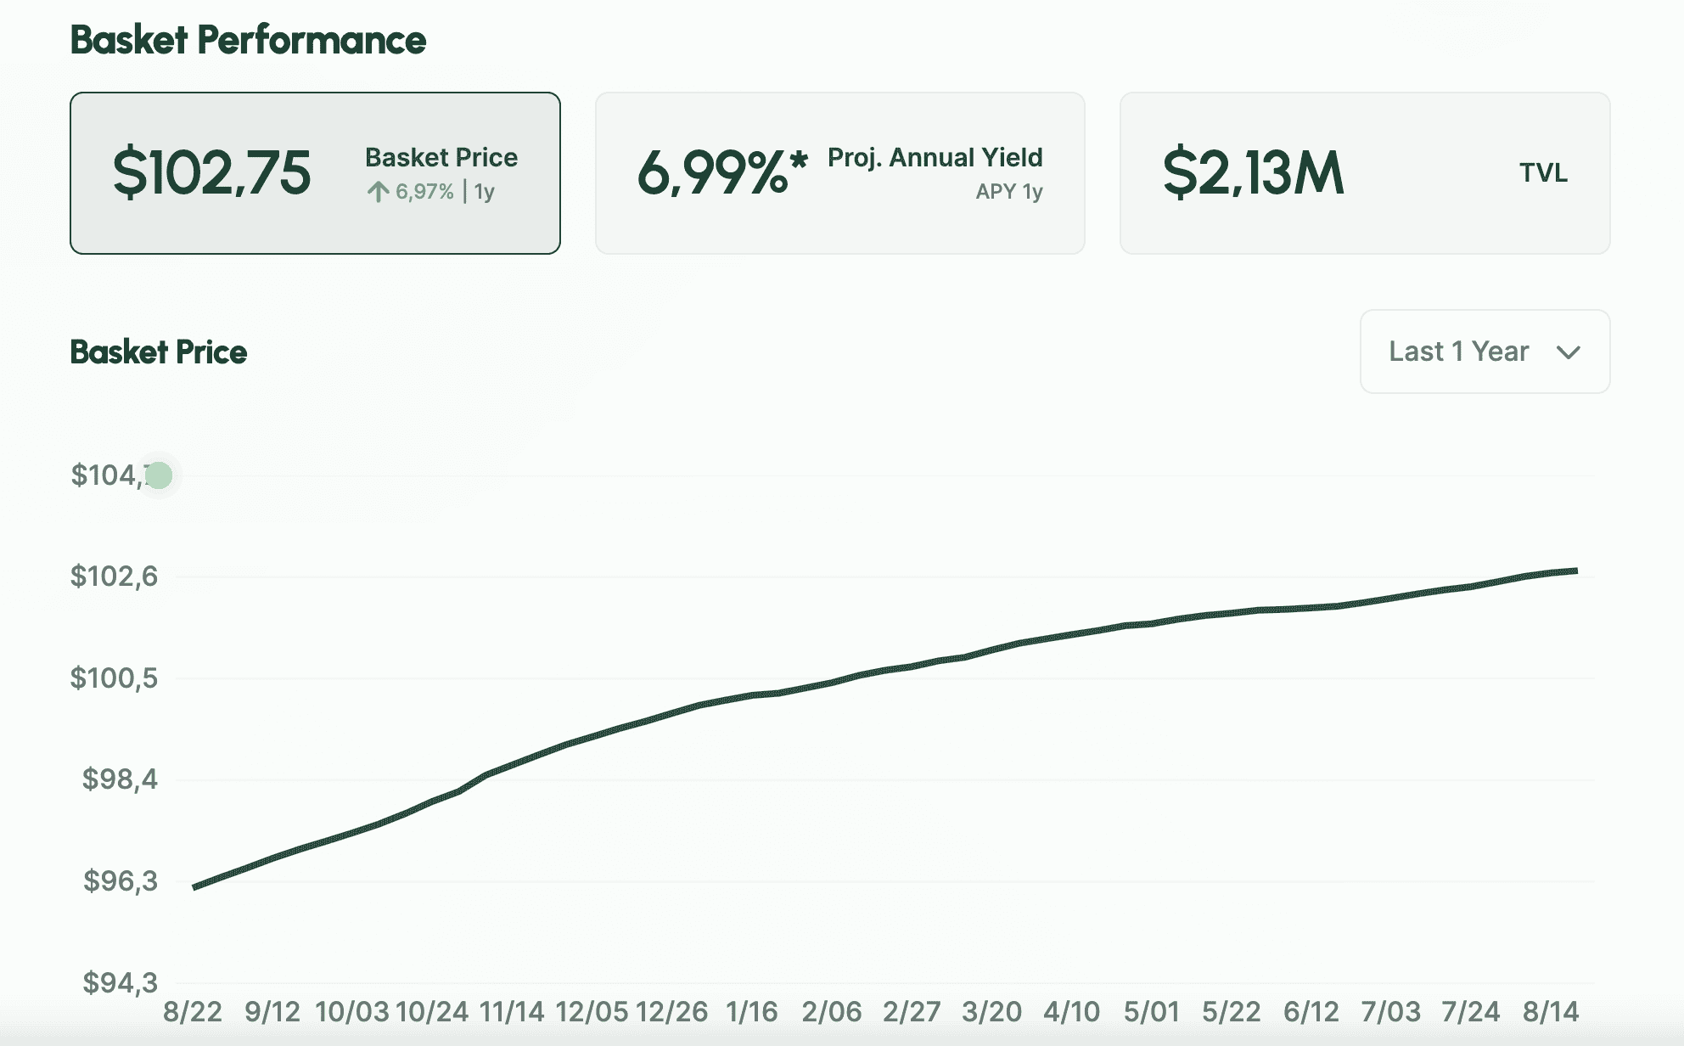Click the asterisk after 6,99%
Viewport: 1684px width, 1046px height.
[798, 159]
